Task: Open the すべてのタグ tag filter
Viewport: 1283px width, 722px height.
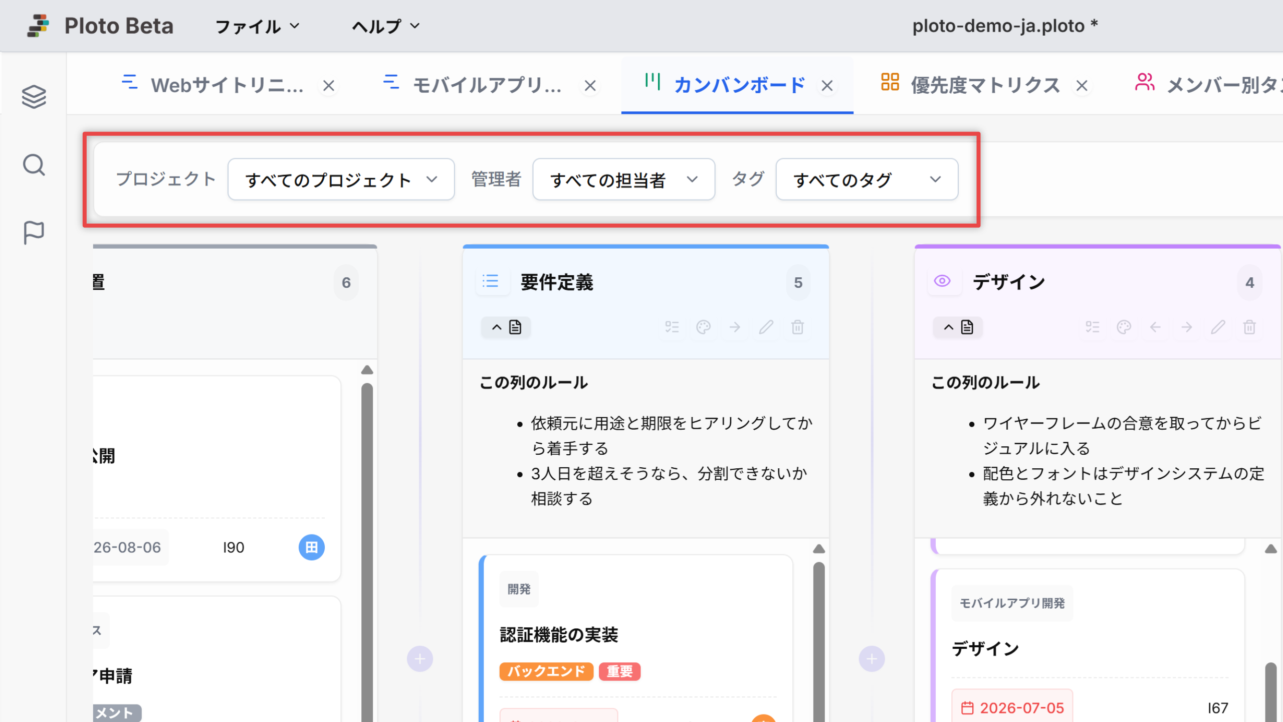Action: click(x=867, y=179)
